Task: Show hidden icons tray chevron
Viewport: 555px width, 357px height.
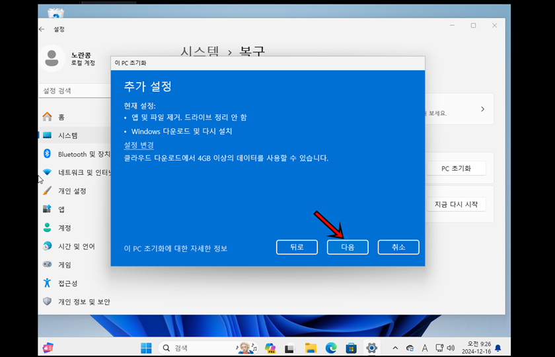Action: (x=396, y=348)
